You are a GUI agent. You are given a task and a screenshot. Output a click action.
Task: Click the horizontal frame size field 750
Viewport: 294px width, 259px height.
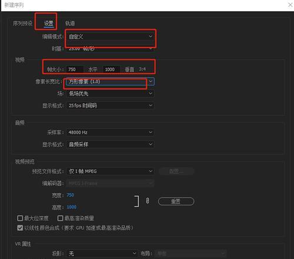tap(75, 69)
